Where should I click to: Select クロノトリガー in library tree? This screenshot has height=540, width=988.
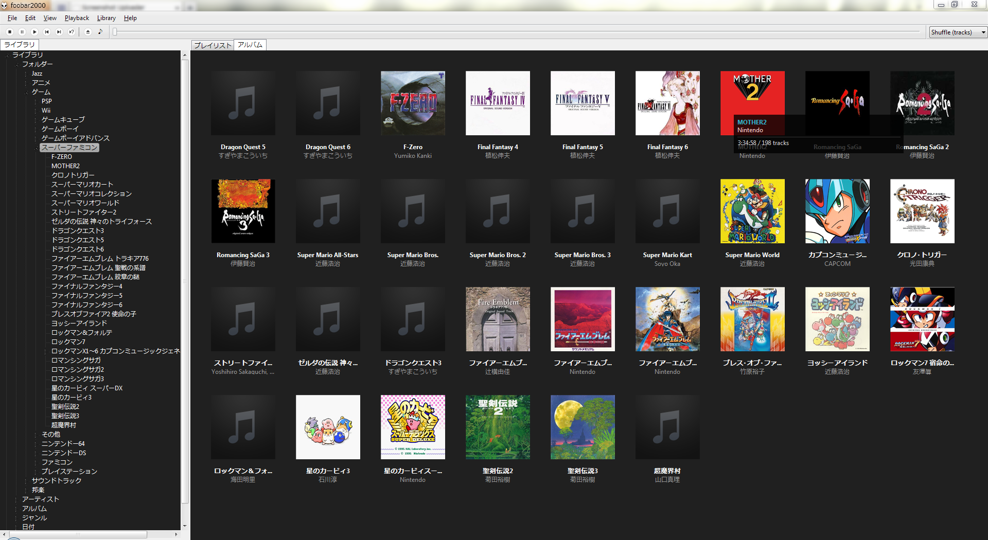coord(73,175)
